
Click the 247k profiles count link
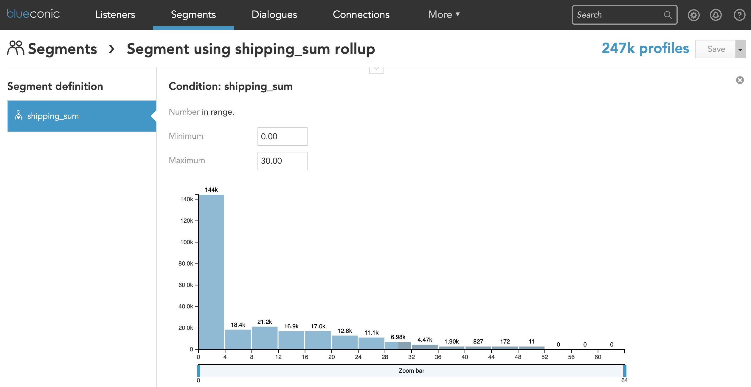click(x=645, y=48)
